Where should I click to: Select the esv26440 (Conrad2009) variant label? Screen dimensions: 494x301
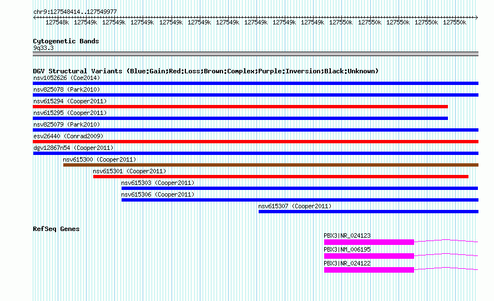click(x=68, y=136)
